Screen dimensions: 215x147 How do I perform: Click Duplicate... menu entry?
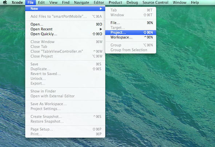pos(65,69)
